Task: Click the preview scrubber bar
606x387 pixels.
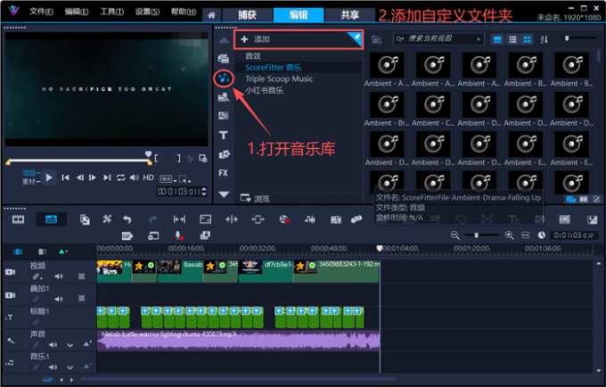Action: coord(78,161)
